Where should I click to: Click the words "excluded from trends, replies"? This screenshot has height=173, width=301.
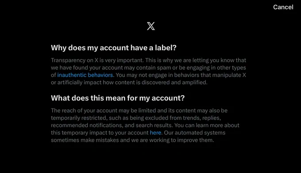click(x=182, y=118)
